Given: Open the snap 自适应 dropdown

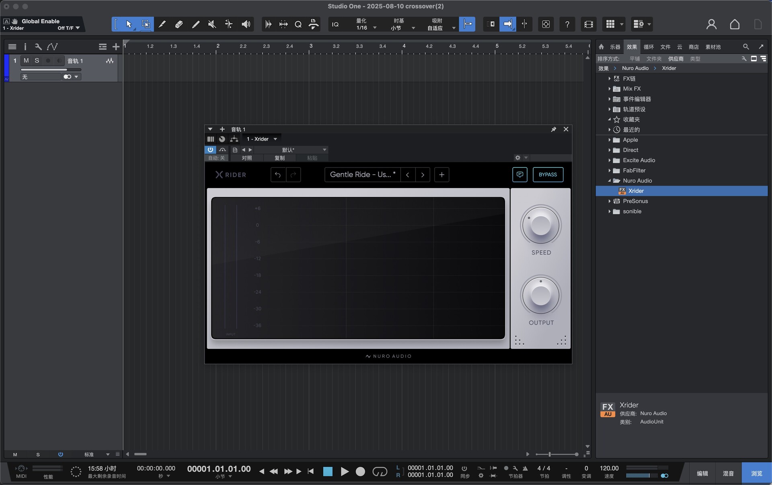Looking at the screenshot, I should pos(441,28).
